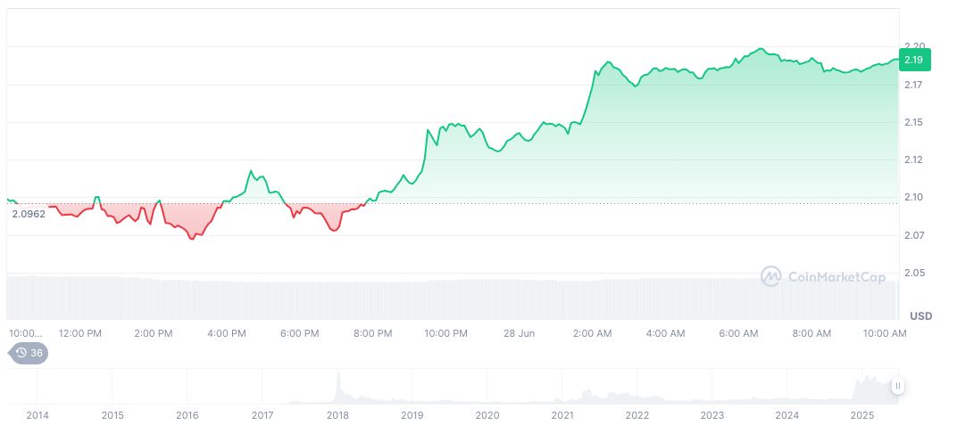Click the history events badge showing 36
Viewport: 957px width, 425px height.
click(29, 353)
